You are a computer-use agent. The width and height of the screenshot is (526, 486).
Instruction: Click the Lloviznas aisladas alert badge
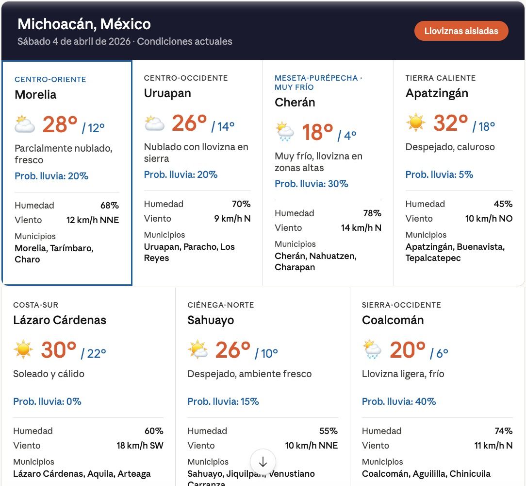[461, 31]
